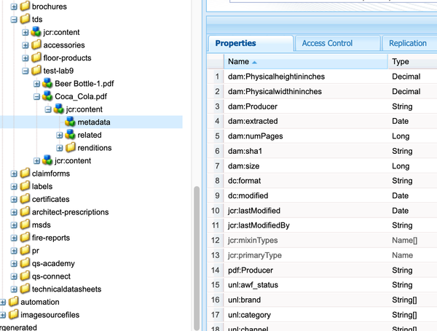Screen dimensions: 437x331
Task: Click the fire-reports folder icon
Action: coord(25,238)
